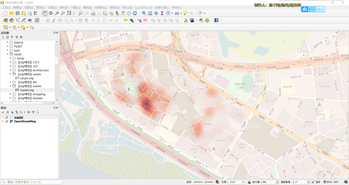The height and width of the screenshot is (185, 349).
Task: Toggle the render checkbox in status bar
Action: (313, 182)
